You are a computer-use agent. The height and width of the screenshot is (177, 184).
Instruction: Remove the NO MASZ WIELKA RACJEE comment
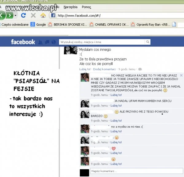coord(181,75)
